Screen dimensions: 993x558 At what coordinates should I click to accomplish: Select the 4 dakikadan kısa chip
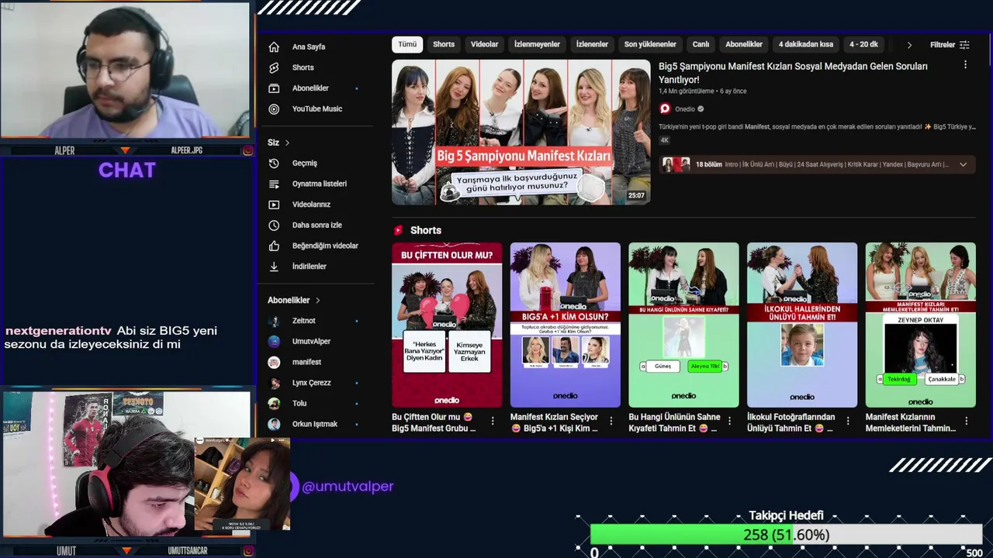(x=806, y=45)
